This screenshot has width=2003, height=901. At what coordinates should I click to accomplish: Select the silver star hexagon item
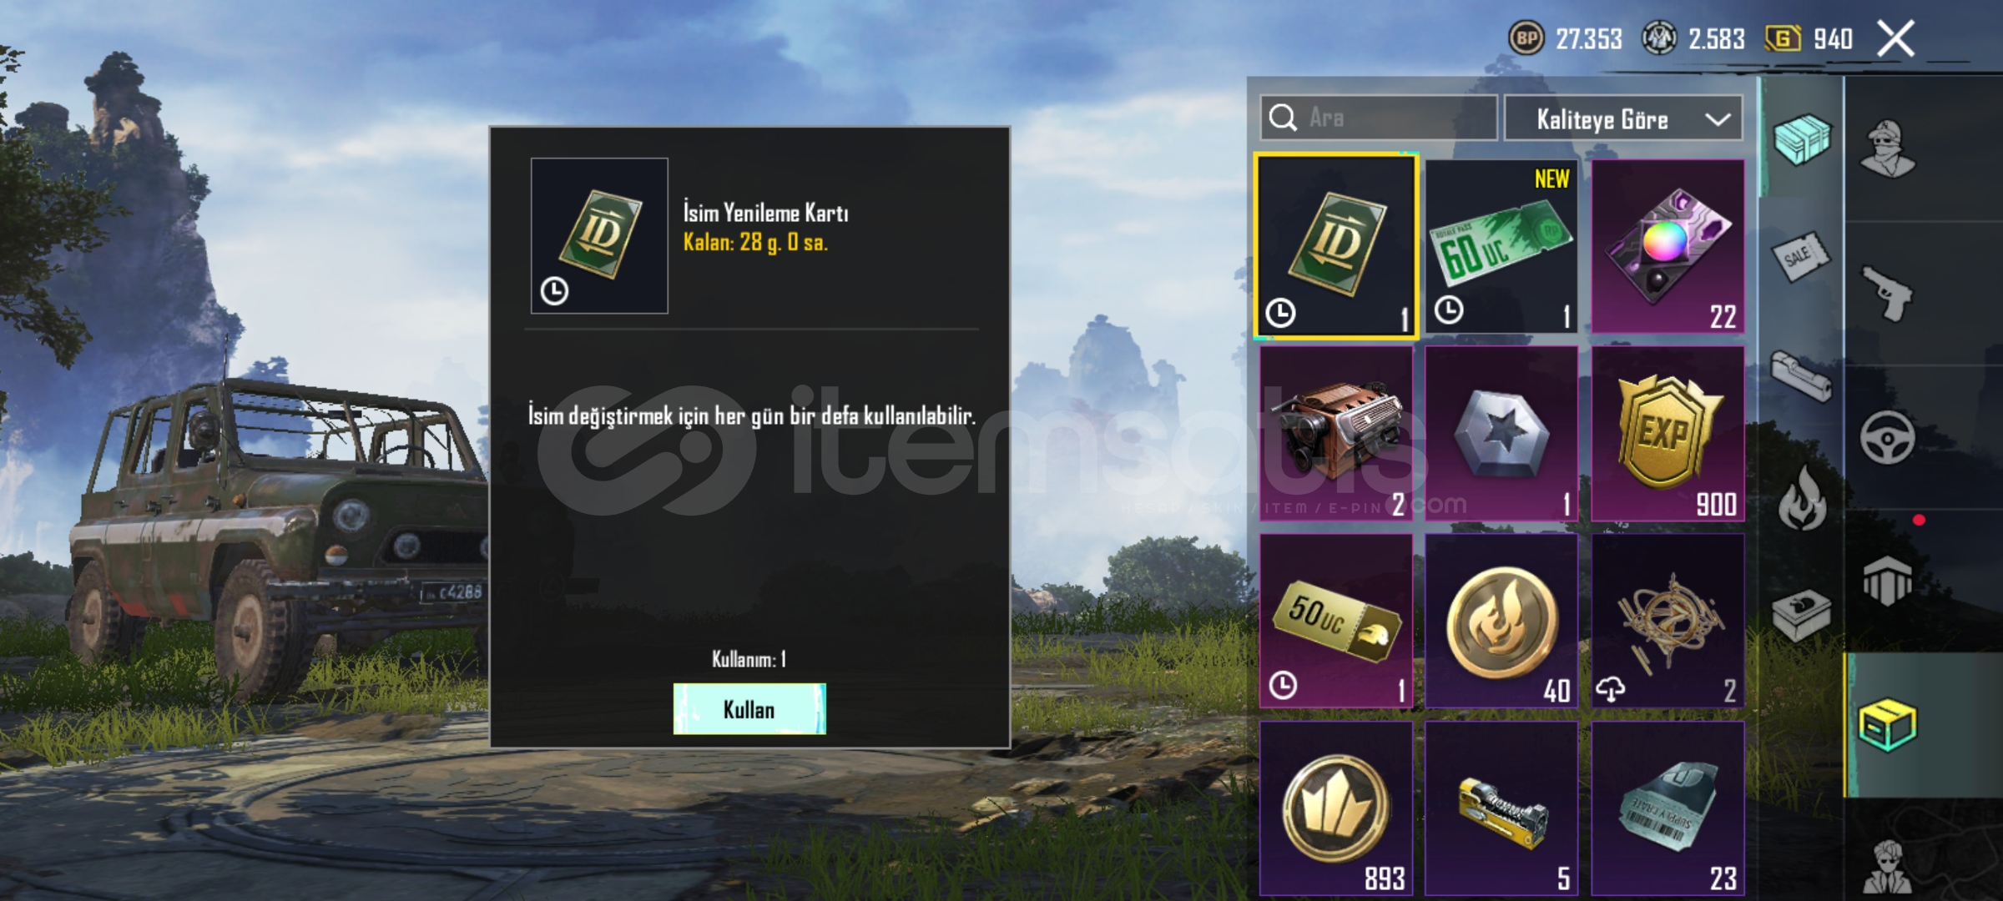(1501, 434)
